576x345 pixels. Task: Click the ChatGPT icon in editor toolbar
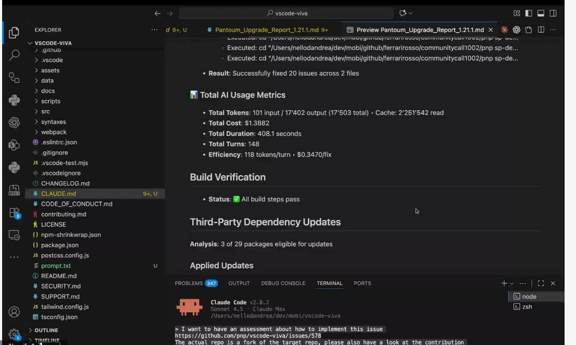coord(516,30)
